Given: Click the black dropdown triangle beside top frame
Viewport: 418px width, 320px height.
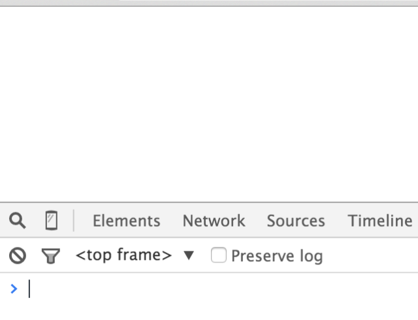Looking at the screenshot, I should click(189, 255).
